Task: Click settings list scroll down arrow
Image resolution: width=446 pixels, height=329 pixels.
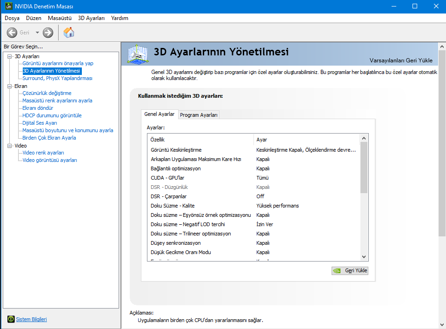Action: click(x=364, y=257)
